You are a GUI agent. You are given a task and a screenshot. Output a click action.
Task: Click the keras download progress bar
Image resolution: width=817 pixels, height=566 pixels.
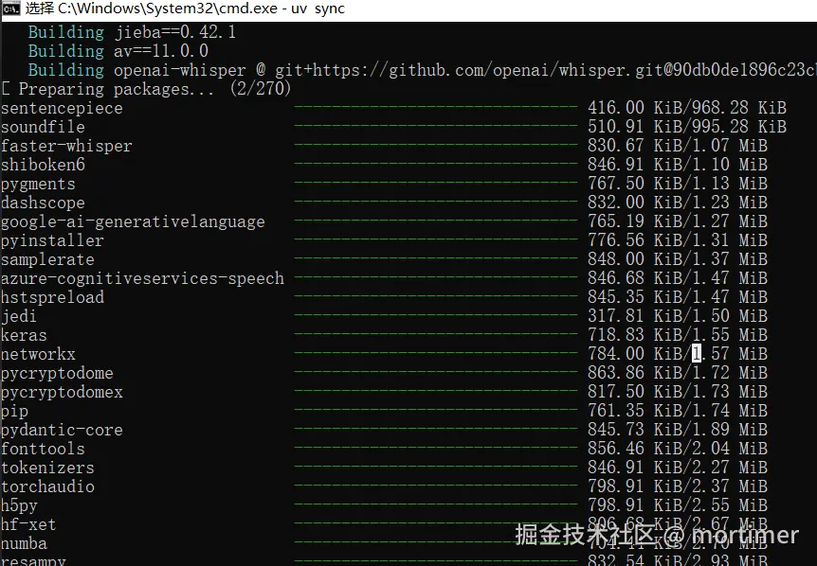436,334
